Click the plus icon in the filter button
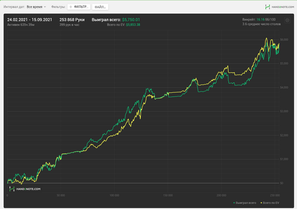Image resolution: width=297 pixels, height=209 pixels. [71, 7]
